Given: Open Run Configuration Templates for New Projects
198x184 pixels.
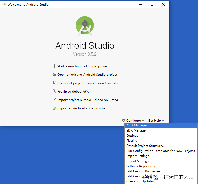Looking at the screenshot, I should coord(161,151).
